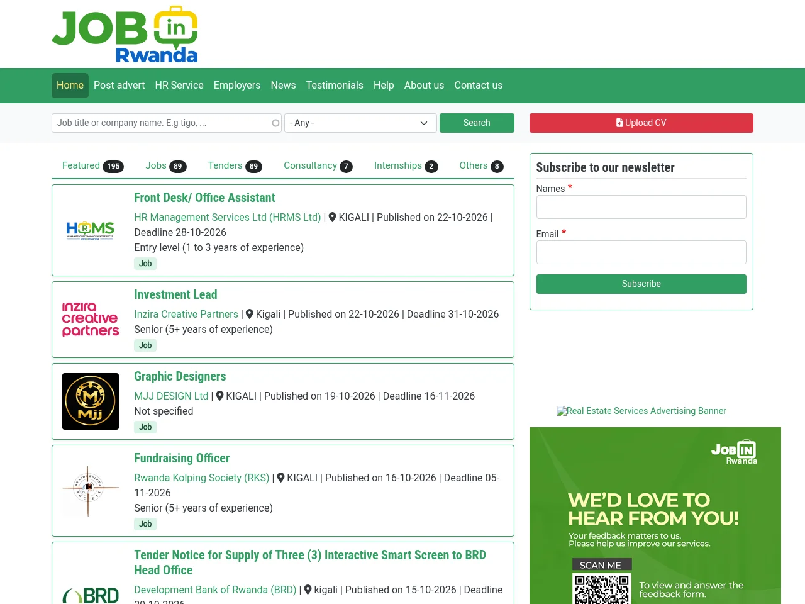Open the Post advert menu item
This screenshot has width=805, height=604.
pyautogui.click(x=119, y=86)
